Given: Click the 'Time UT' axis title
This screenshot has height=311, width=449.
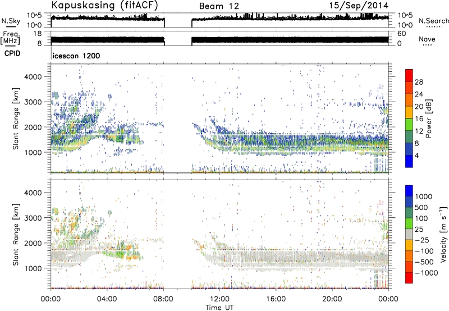Looking at the screenshot, I should click(219, 308).
